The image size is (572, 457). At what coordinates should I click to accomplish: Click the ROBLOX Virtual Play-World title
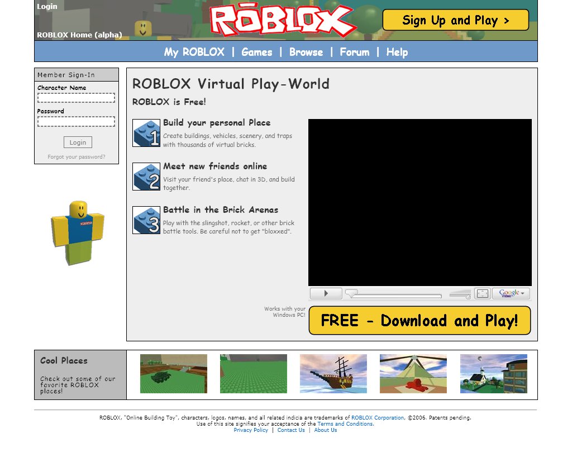coord(231,84)
